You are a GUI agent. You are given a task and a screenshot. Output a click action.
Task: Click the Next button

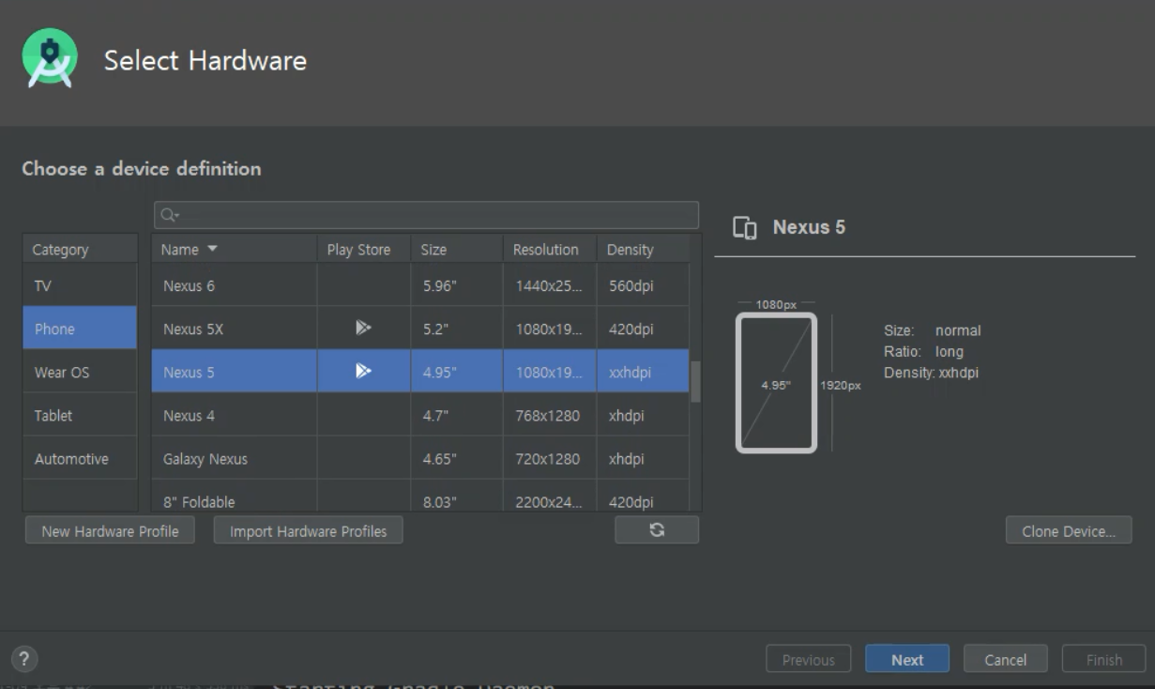[907, 659]
